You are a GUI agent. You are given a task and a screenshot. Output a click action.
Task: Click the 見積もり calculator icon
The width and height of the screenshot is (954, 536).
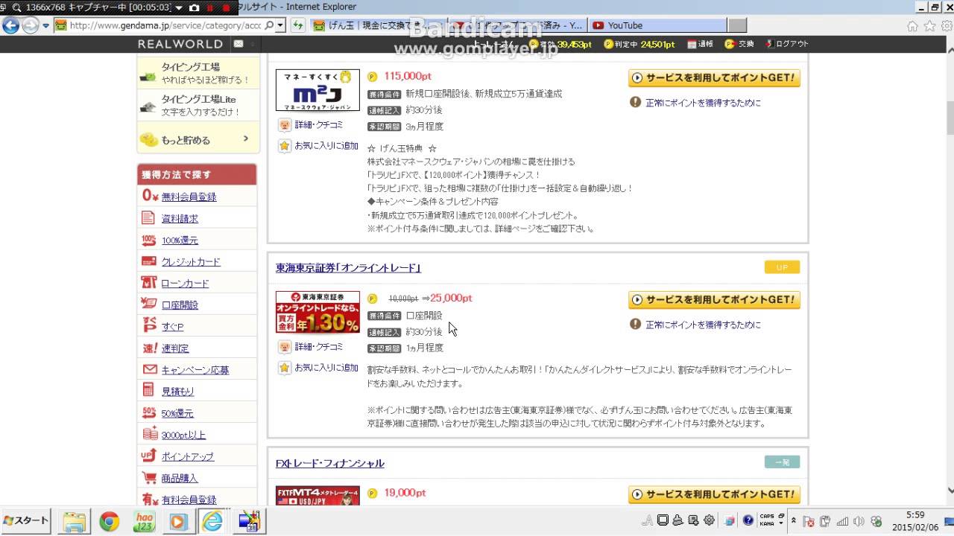pos(148,391)
